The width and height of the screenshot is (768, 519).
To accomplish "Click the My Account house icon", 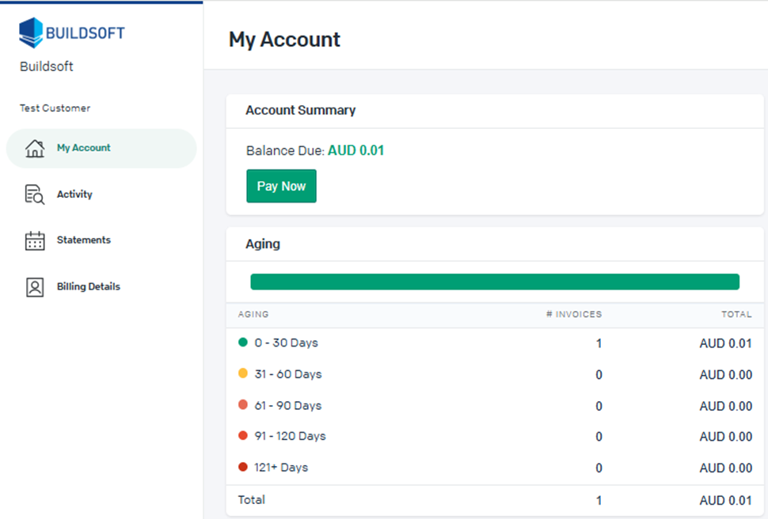I will 35,148.
